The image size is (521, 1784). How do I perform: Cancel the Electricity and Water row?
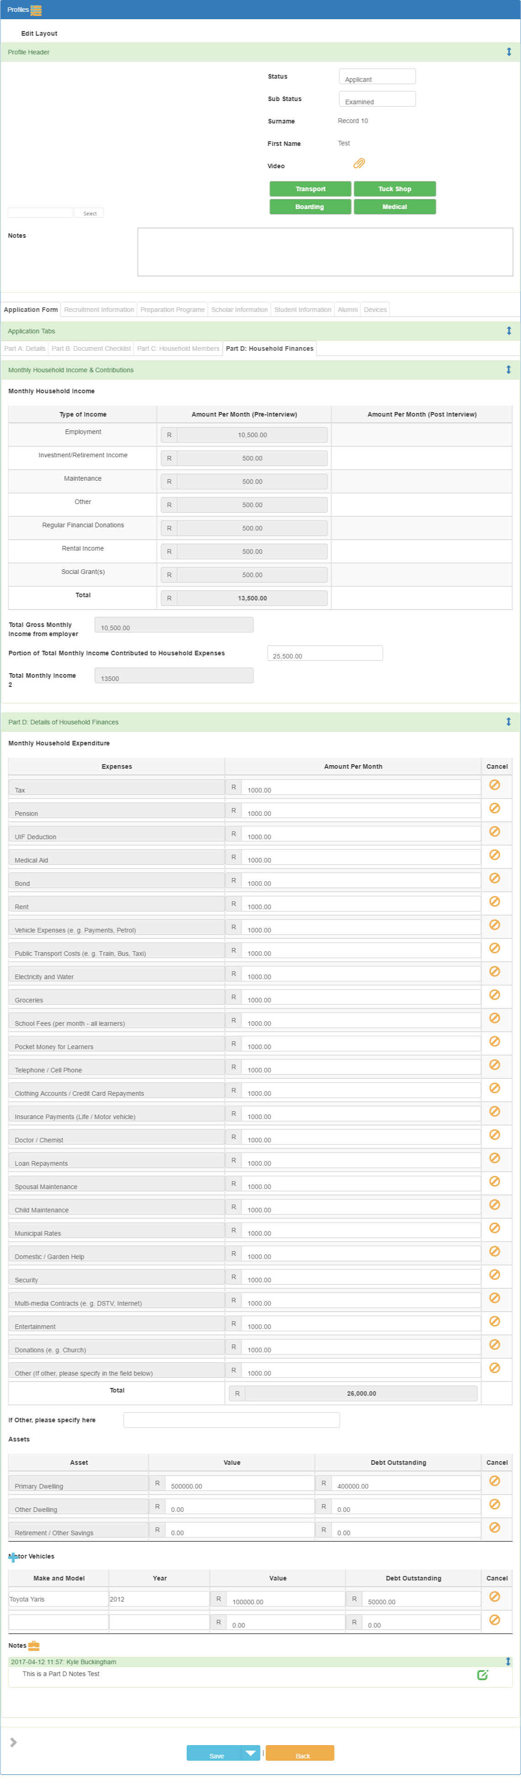click(494, 972)
